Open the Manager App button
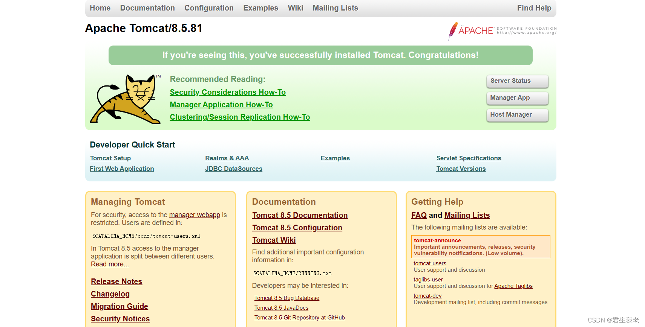 (x=517, y=98)
